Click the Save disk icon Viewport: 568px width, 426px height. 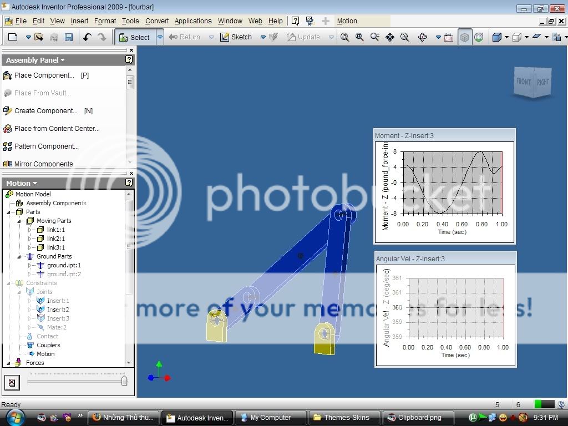tap(68, 37)
